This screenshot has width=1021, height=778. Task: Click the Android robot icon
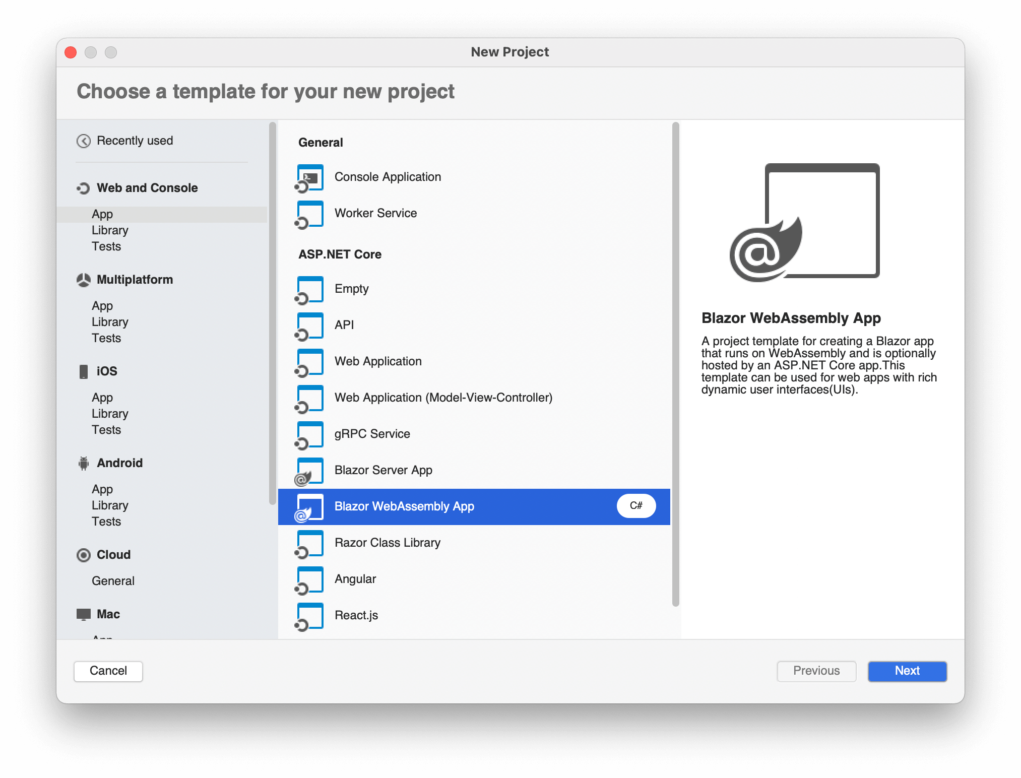click(83, 464)
